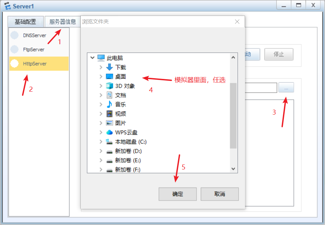Click the folder tree vertical scrollbar thumb
Image resolution: width=325 pixels, height=225 pixels.
(233, 116)
